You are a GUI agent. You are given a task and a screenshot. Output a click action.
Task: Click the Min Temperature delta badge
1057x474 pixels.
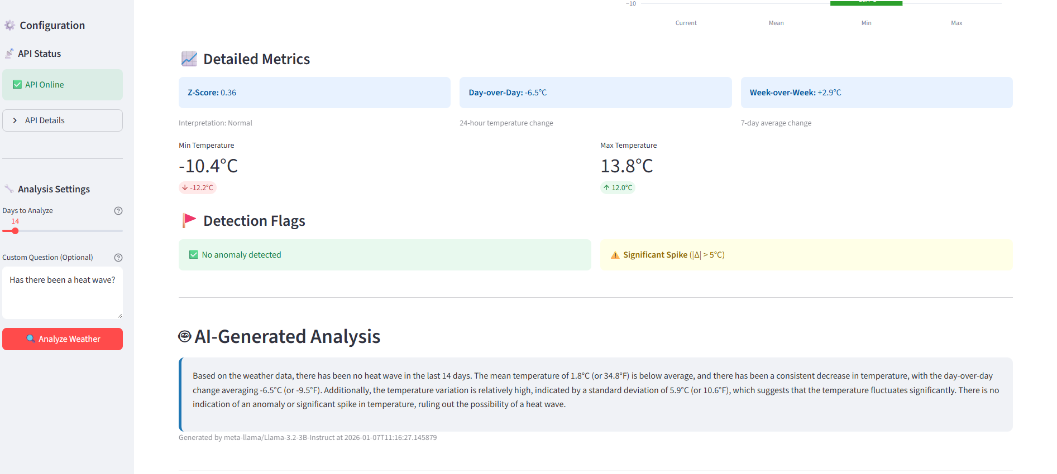click(198, 188)
